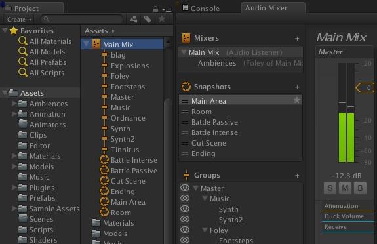Collapse the Music group in Groups
The width and height of the screenshot is (377, 244).
tap(205, 199)
